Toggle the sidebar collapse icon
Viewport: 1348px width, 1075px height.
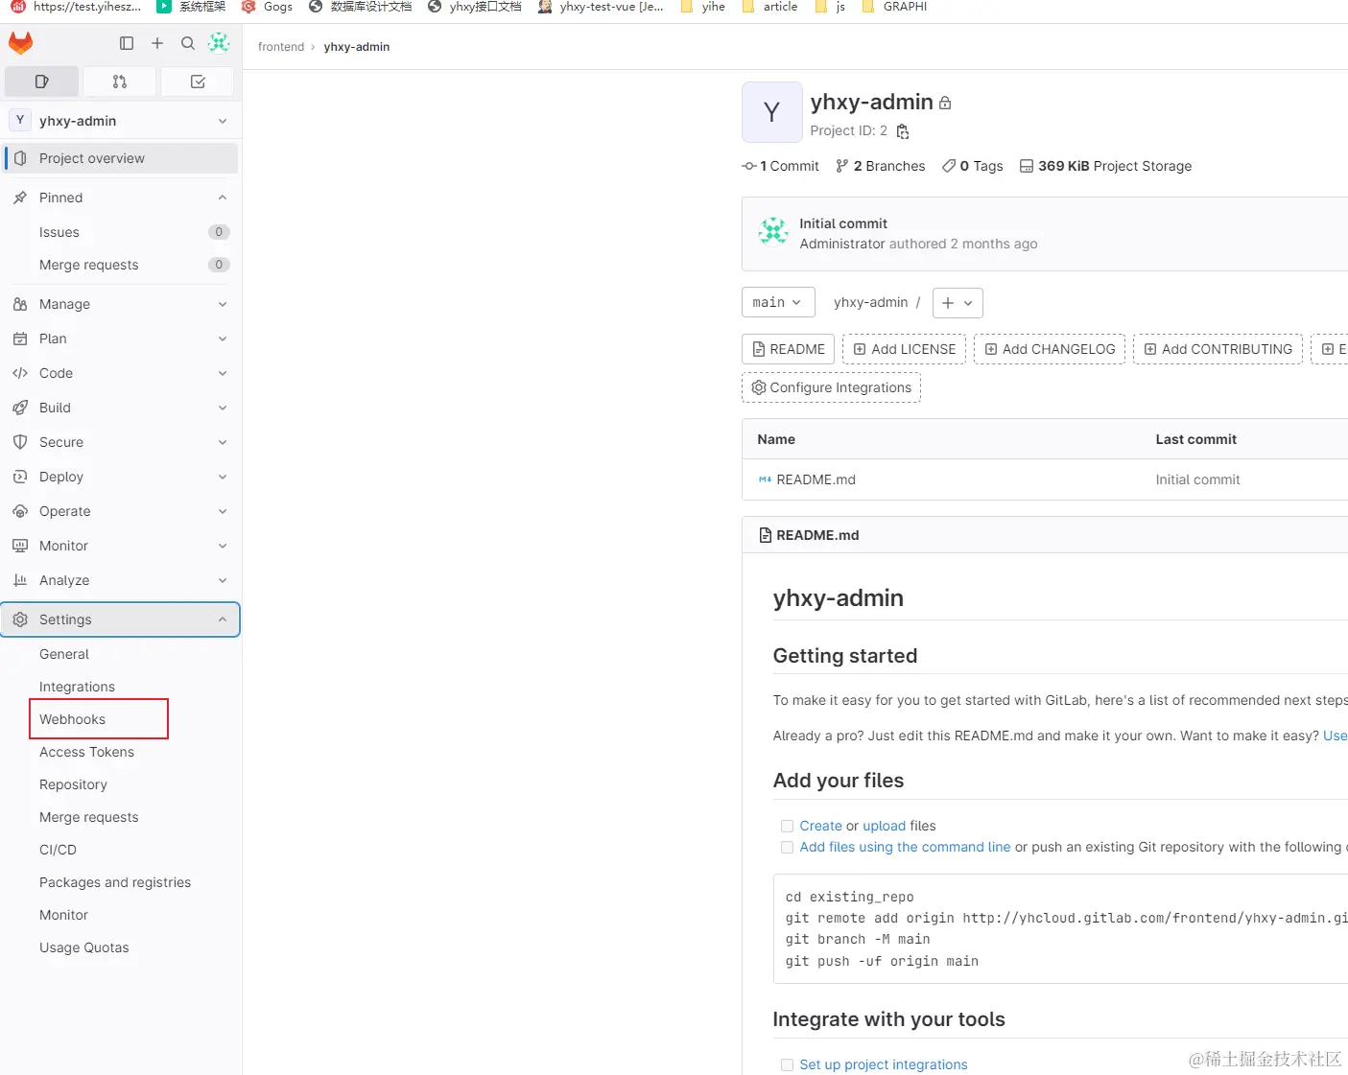[x=127, y=43]
